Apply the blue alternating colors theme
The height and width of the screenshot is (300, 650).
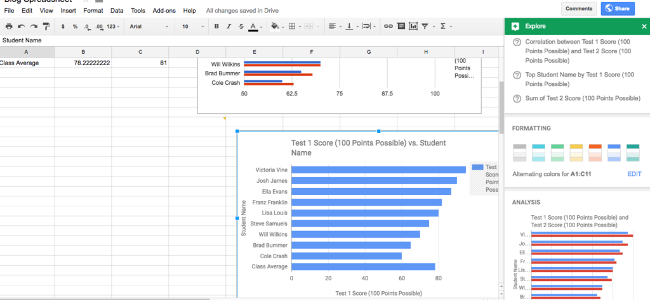point(614,153)
